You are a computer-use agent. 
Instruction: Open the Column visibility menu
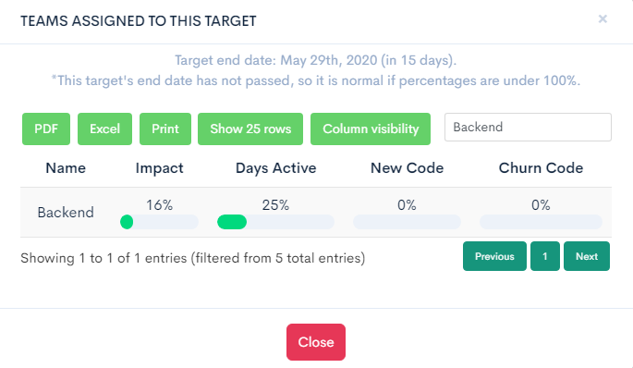point(371,129)
